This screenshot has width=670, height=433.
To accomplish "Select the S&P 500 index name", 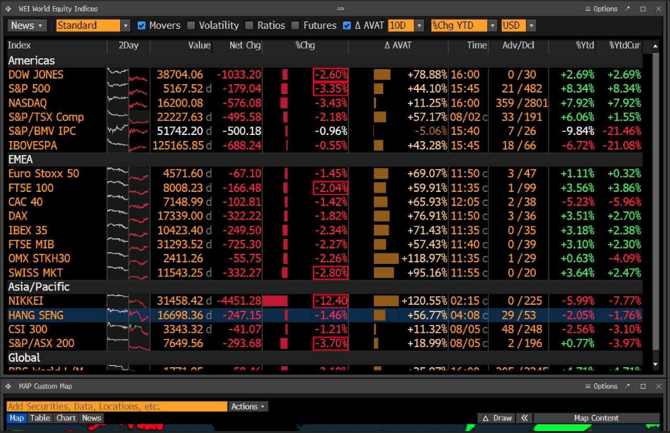I will click(29, 89).
